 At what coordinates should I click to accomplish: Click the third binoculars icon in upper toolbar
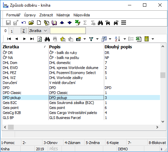pyautogui.click(x=116, y=23)
